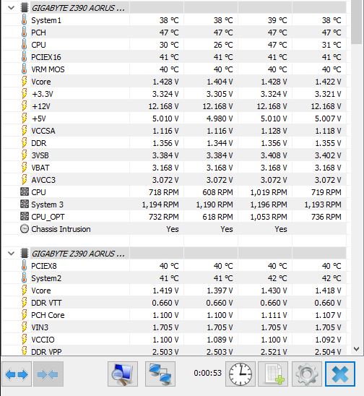Image resolution: width=364 pixels, height=396 pixels.
Task: Open the monitor with magnifier sensor tool
Action: tap(123, 374)
